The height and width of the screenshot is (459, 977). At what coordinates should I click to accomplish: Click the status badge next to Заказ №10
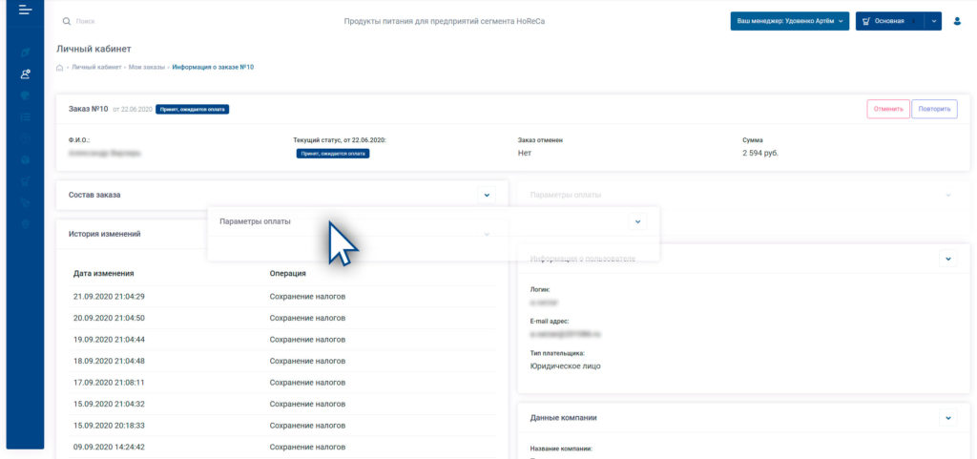(193, 109)
